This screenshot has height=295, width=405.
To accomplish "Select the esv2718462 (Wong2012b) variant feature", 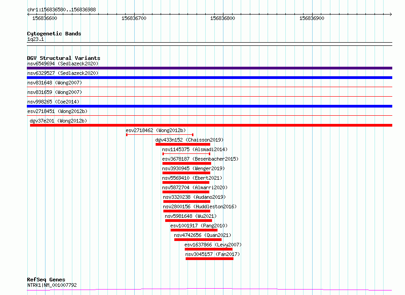I will click(x=160, y=135).
